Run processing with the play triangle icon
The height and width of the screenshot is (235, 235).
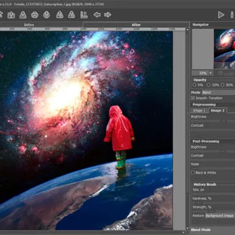pos(221,15)
